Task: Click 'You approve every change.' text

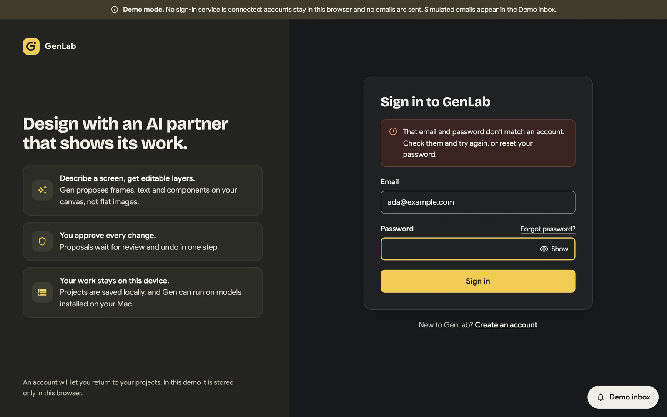Action: click(108, 235)
